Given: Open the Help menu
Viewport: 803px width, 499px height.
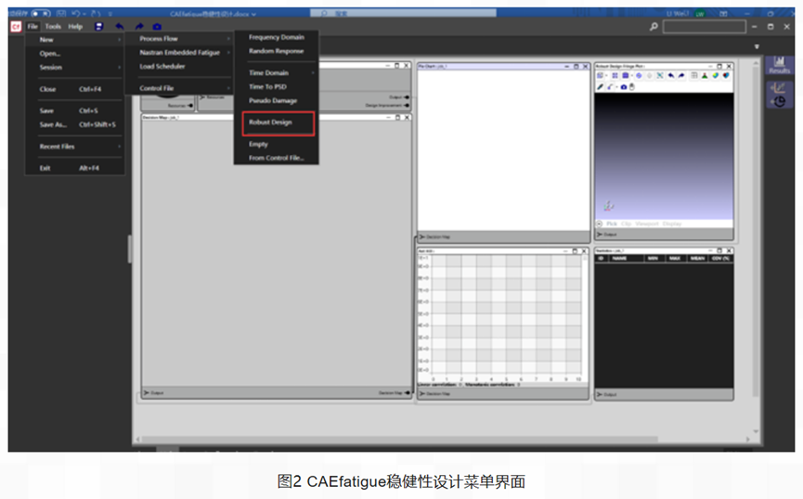Looking at the screenshot, I should [x=75, y=26].
